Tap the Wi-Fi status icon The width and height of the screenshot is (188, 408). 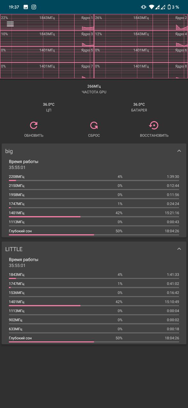151,7
